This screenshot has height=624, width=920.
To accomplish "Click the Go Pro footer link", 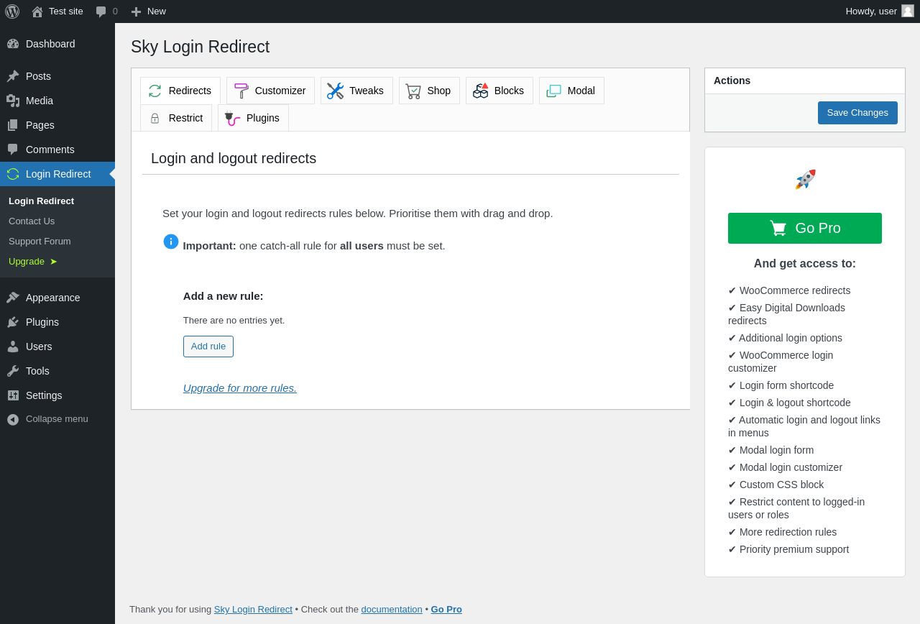I will 446,610.
